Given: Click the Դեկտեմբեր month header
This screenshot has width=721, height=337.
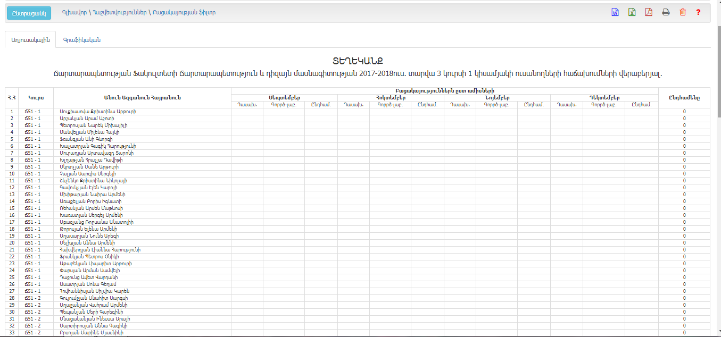Looking at the screenshot, I should (x=604, y=98).
